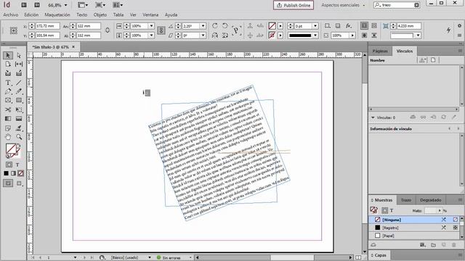Close the Sin título-3 document tab
Image resolution: width=465 pixels, height=261 pixels.
tap(73, 46)
